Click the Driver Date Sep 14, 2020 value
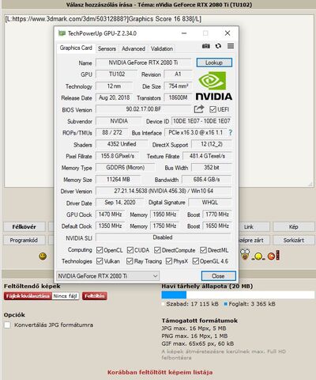Screen dimensions: 316x380 pyautogui.click(x=120, y=203)
